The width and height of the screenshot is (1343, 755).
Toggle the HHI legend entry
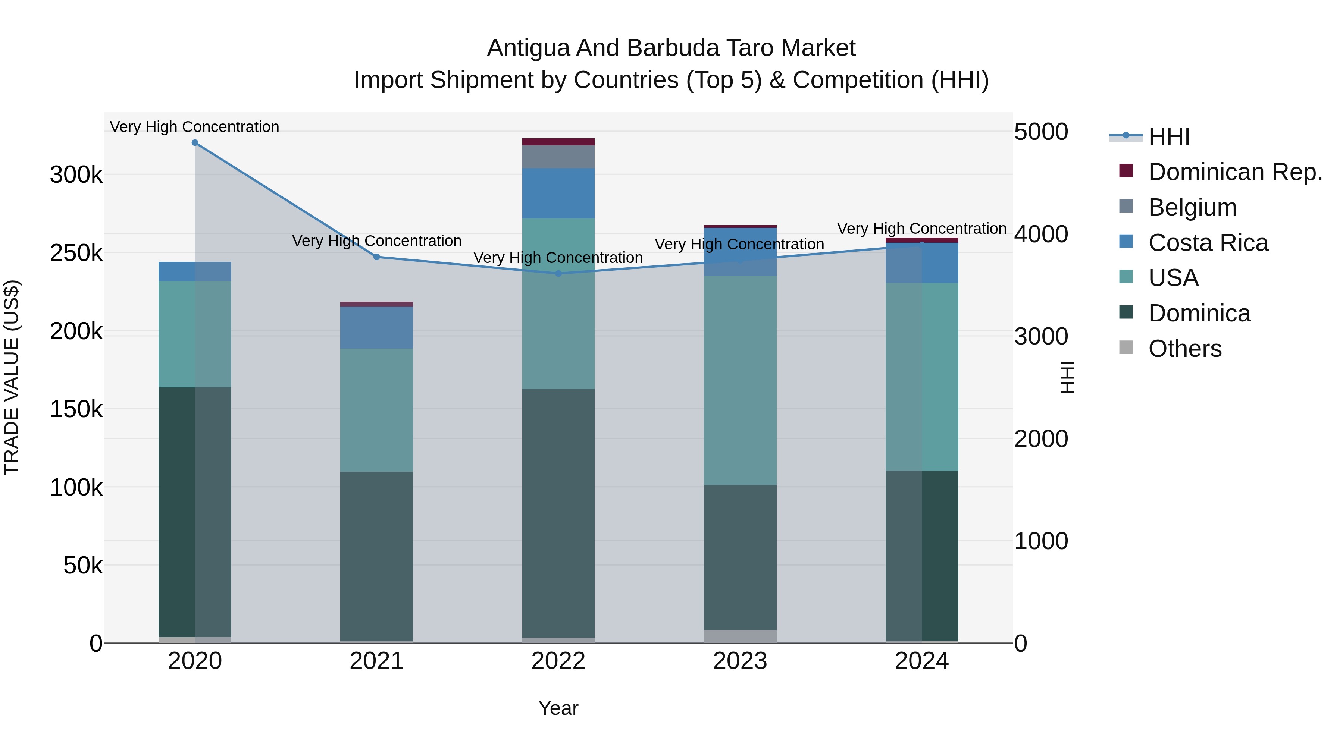coord(1150,136)
